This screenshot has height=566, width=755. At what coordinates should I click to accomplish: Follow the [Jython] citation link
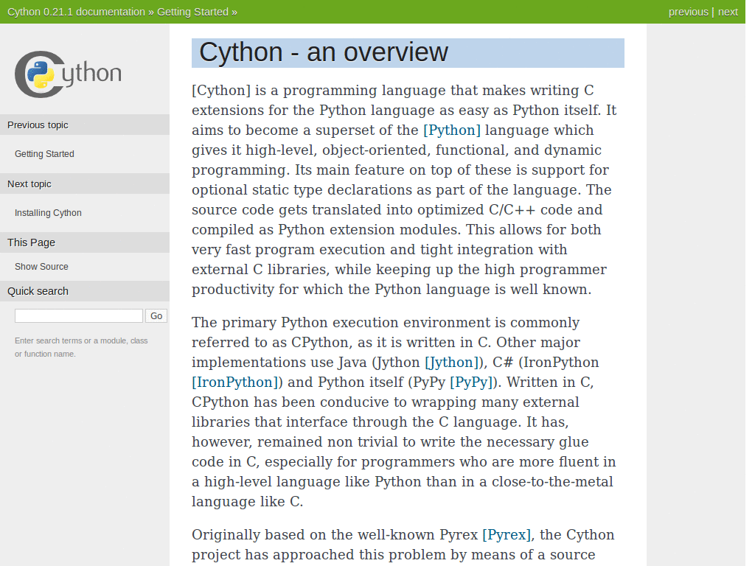451,363
